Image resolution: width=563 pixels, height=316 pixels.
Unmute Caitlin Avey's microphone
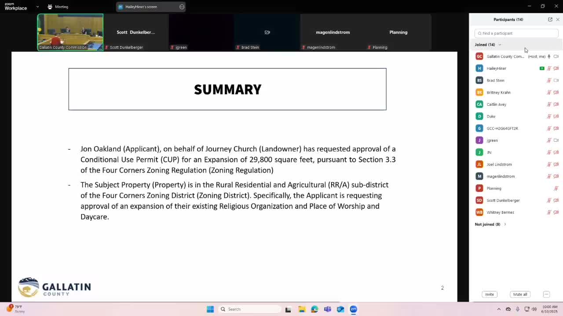point(549,104)
